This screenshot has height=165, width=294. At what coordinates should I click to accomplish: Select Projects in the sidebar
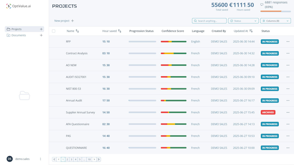pos(16,29)
